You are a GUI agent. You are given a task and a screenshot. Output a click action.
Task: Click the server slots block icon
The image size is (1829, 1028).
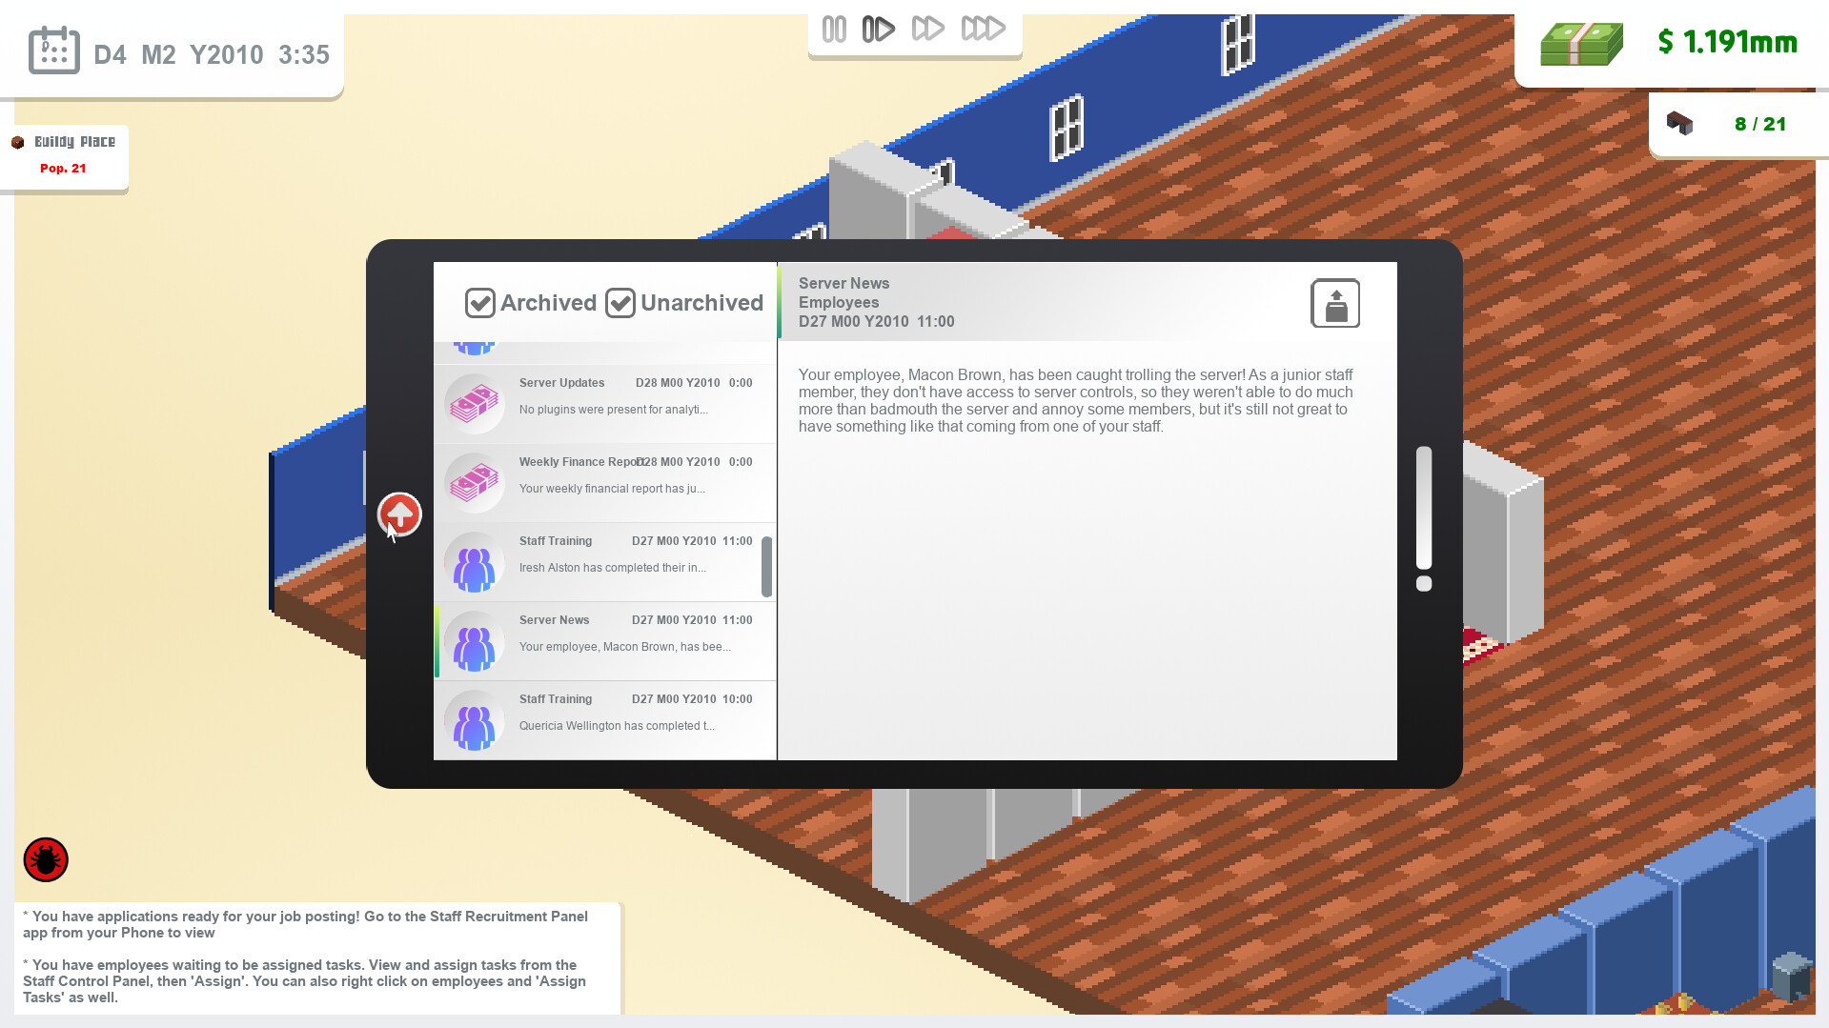coord(1679,123)
